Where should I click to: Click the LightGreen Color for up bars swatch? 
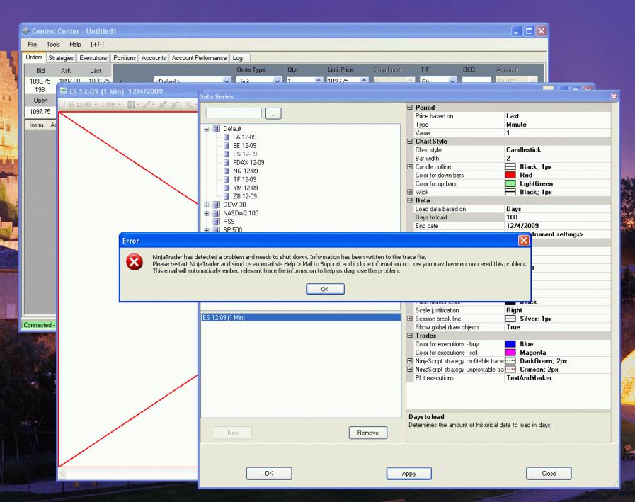510,184
